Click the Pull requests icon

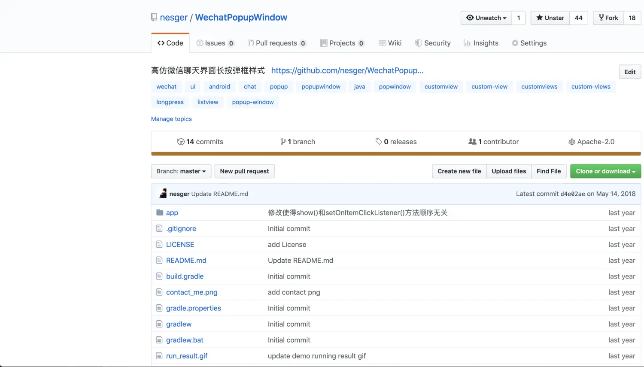(251, 43)
